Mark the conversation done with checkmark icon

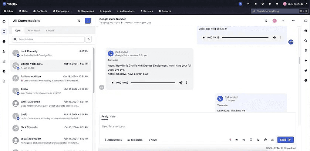tap(283, 21)
